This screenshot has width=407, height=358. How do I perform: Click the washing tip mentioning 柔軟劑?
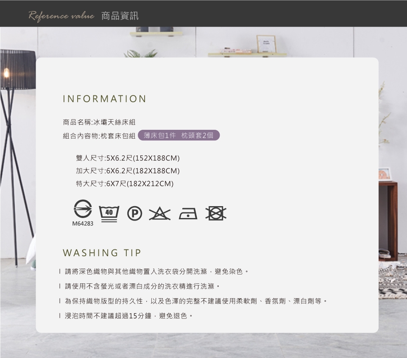(195, 301)
